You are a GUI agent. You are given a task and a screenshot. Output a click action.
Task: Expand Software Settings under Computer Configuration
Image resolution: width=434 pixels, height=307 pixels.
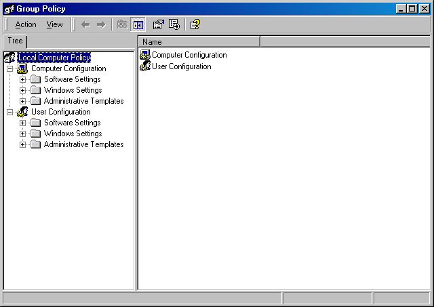[x=22, y=80]
